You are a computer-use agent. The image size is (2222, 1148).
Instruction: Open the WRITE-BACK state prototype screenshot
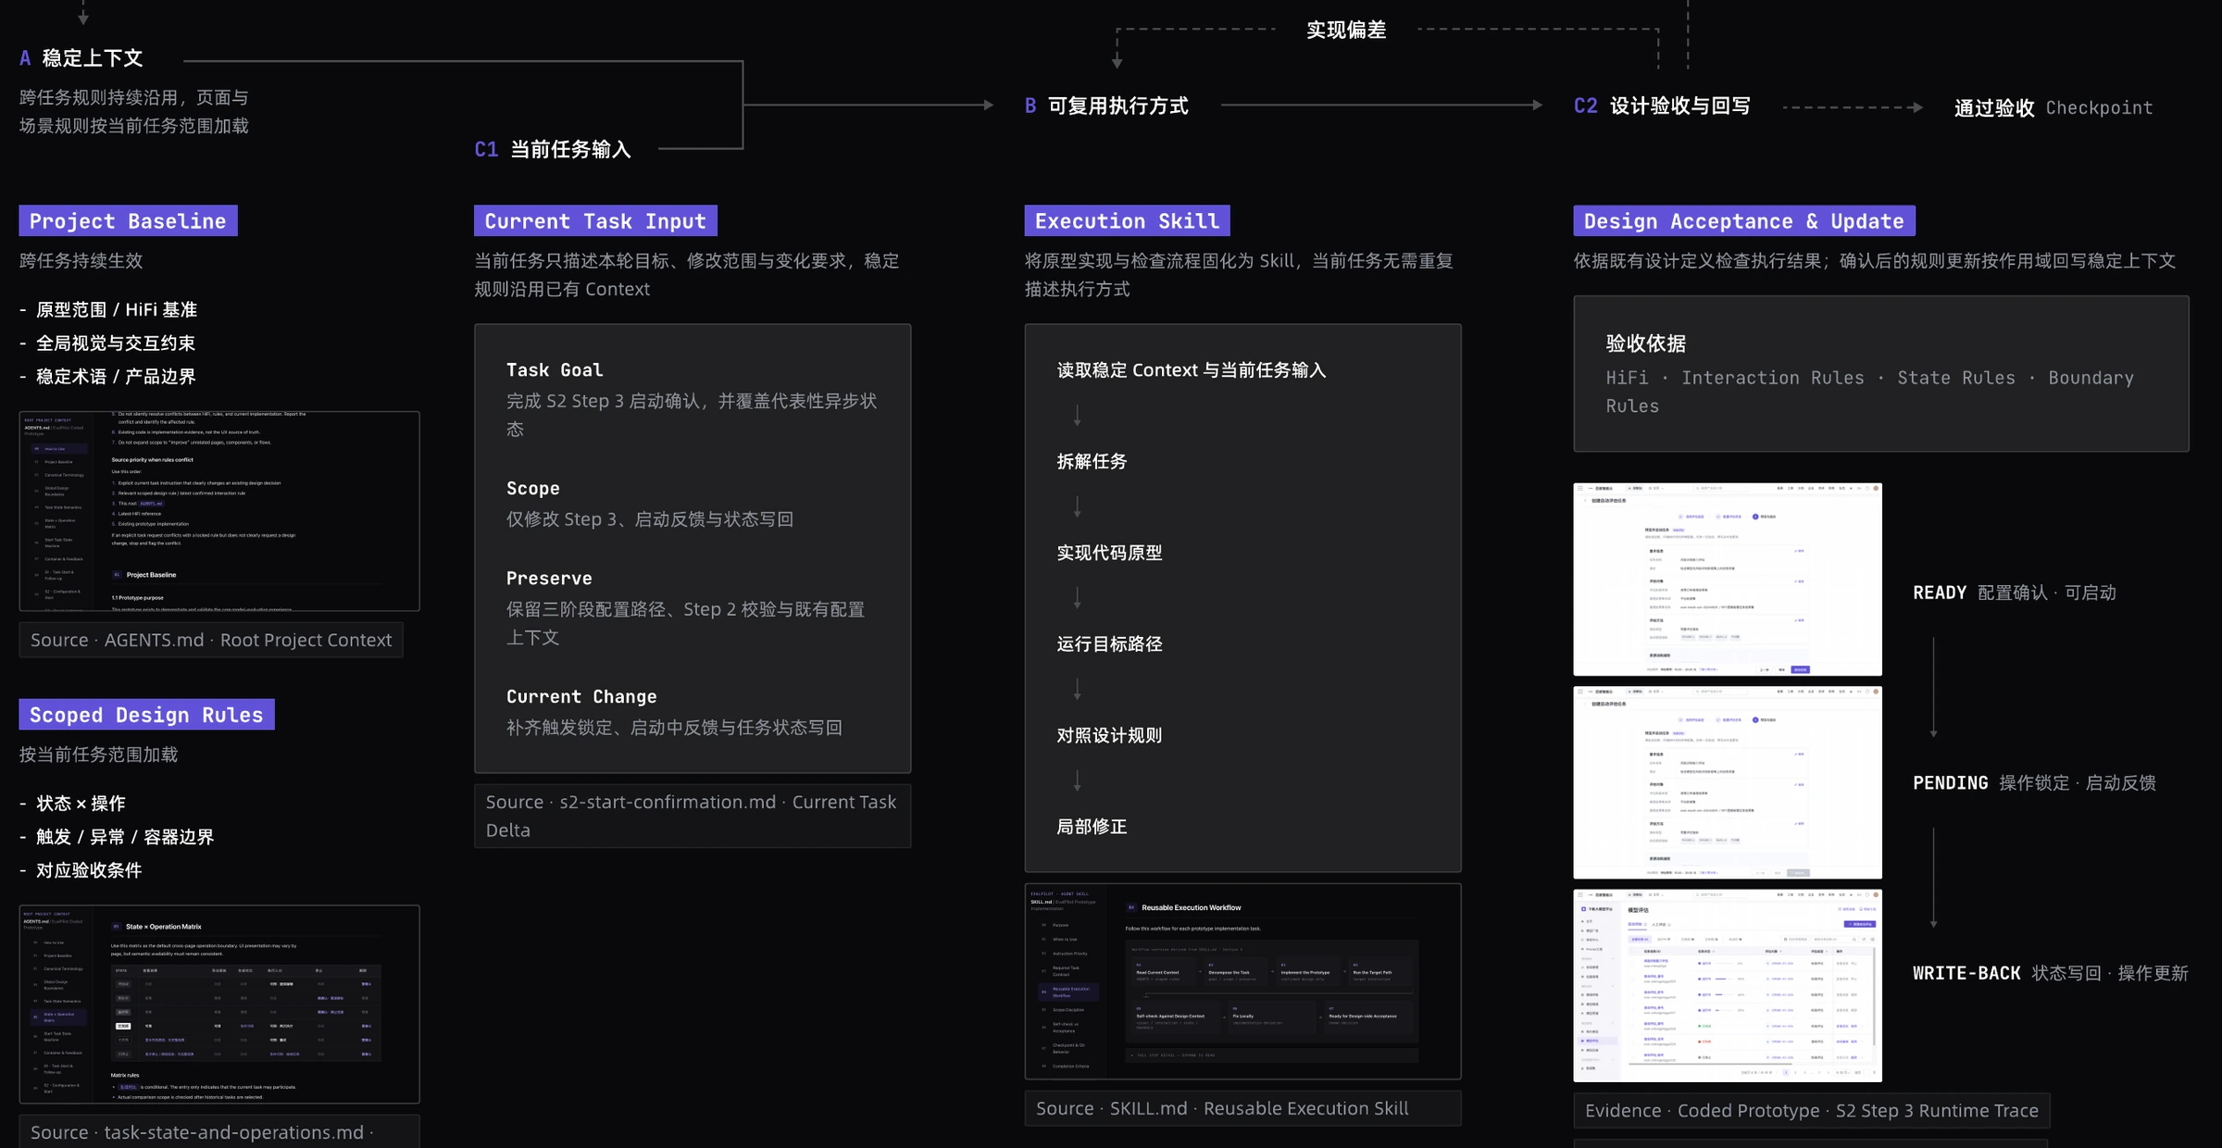[1727, 986]
